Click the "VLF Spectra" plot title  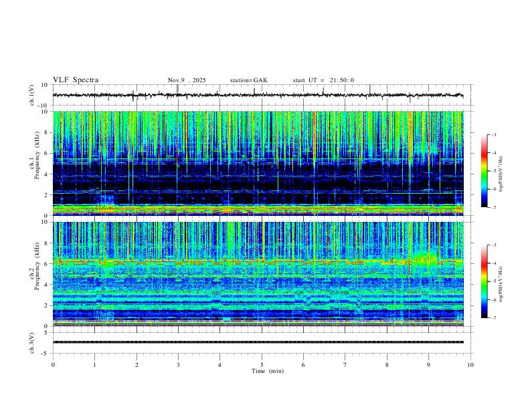76,80
